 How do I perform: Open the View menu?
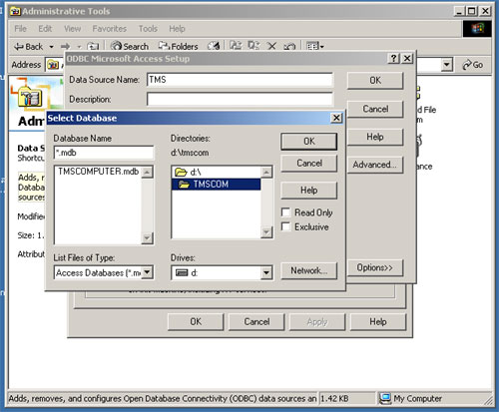coord(72,29)
